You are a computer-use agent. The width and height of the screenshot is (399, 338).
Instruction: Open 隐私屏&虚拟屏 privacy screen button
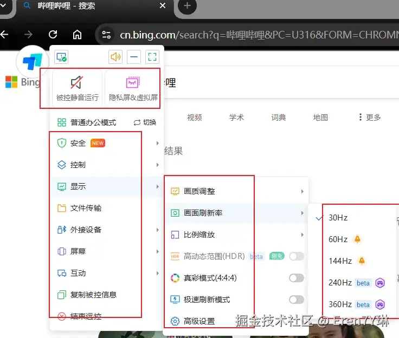tap(133, 88)
